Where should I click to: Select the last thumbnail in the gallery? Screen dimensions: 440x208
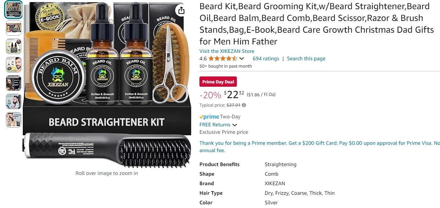pos(14,120)
